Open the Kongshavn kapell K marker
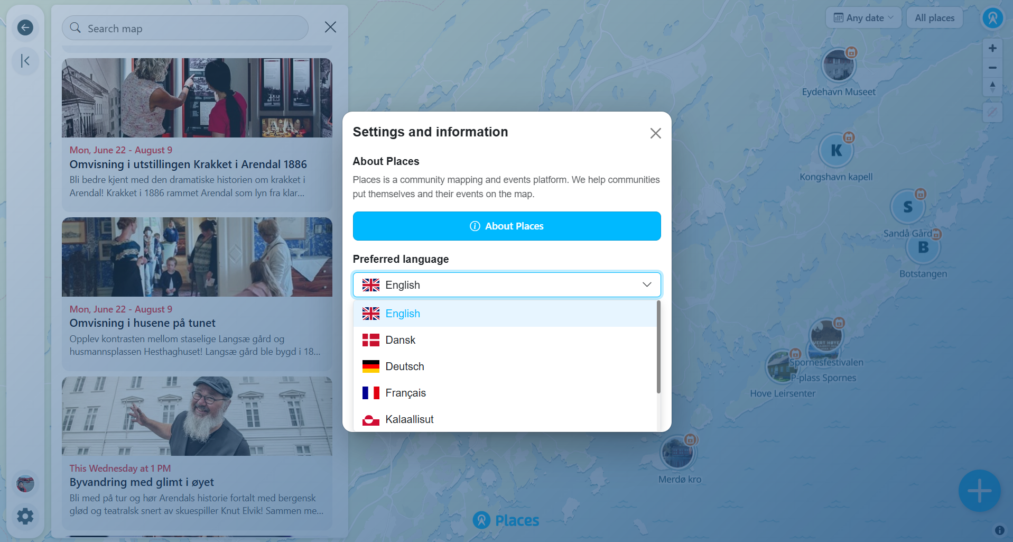This screenshot has height=542, width=1013. 836,150
